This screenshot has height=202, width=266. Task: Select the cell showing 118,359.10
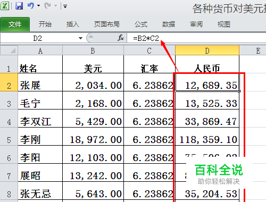click(207, 137)
